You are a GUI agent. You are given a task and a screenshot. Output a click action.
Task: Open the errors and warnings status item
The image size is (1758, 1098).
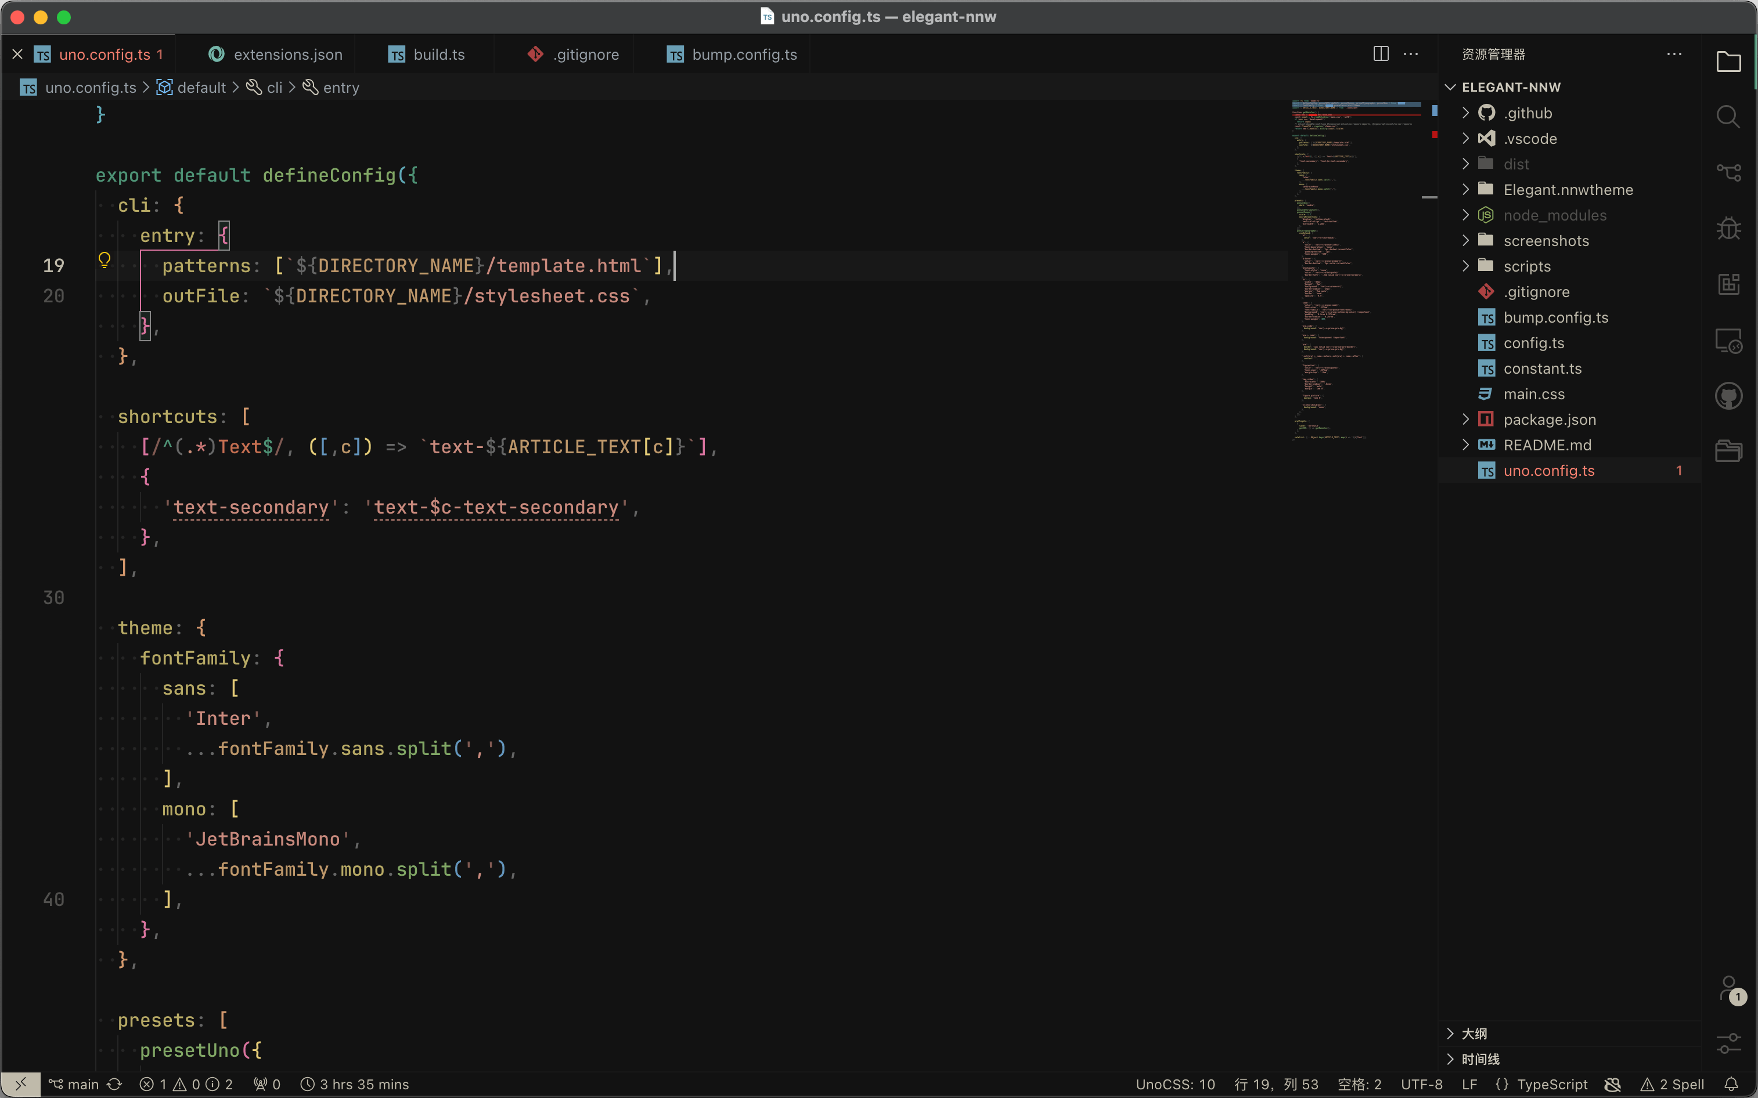[186, 1083]
